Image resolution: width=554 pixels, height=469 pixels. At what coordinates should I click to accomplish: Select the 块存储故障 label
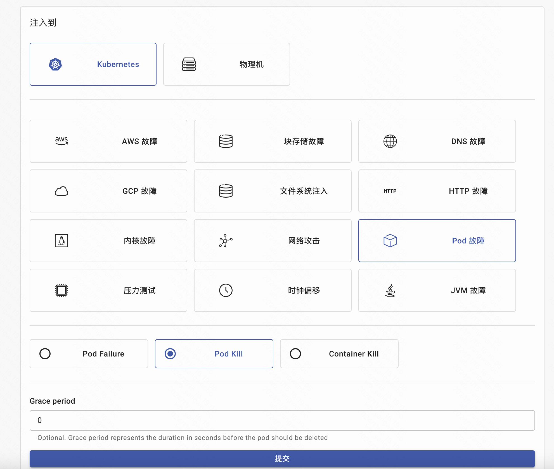coord(304,141)
